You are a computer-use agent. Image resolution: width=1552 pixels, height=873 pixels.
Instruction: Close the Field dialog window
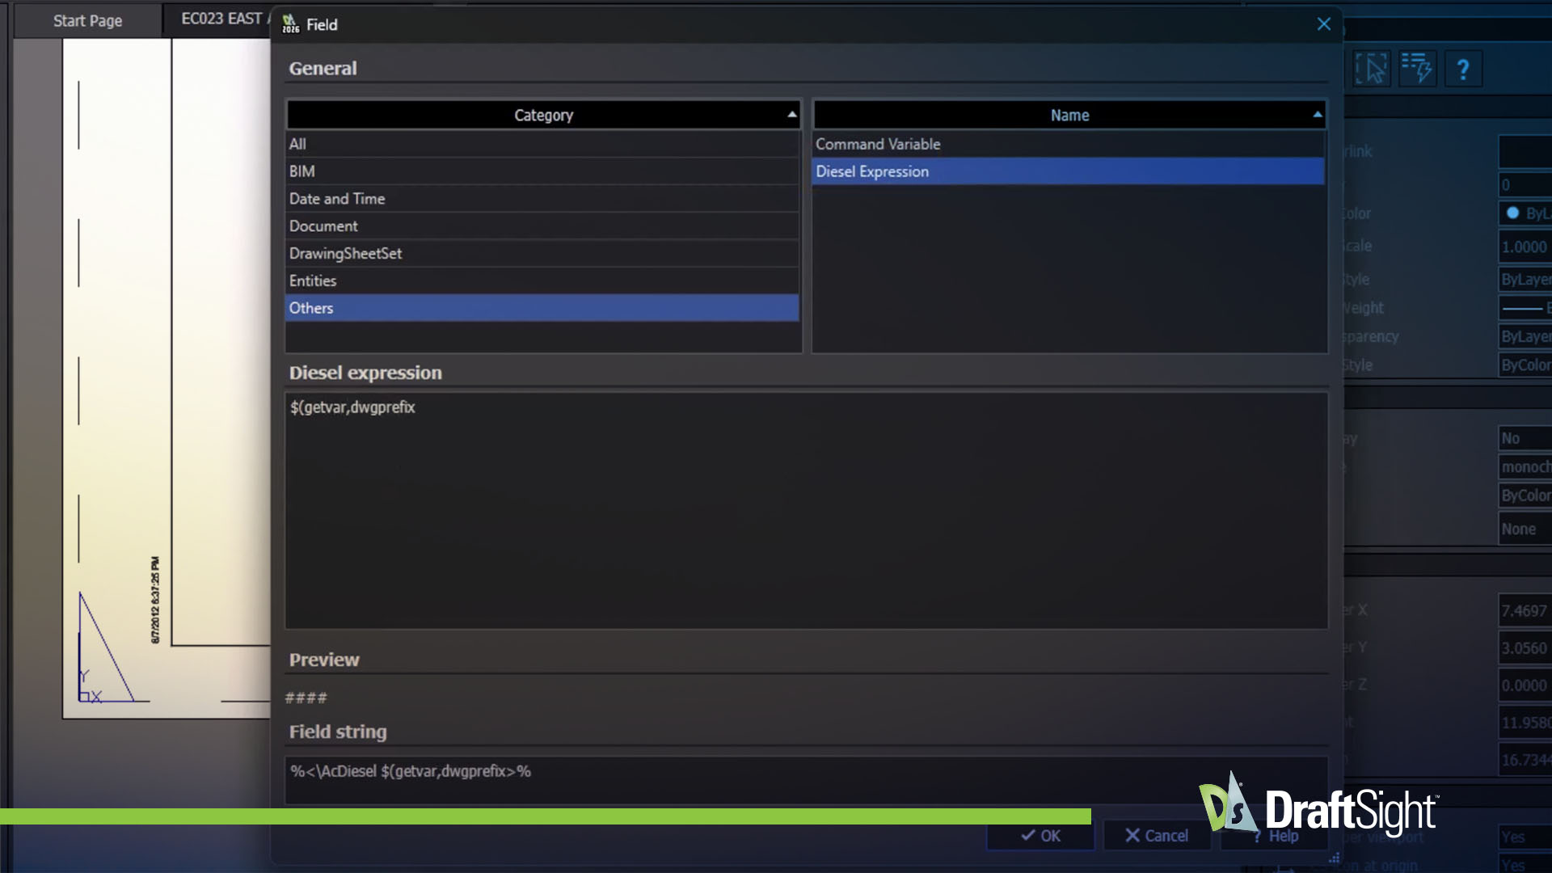point(1324,24)
